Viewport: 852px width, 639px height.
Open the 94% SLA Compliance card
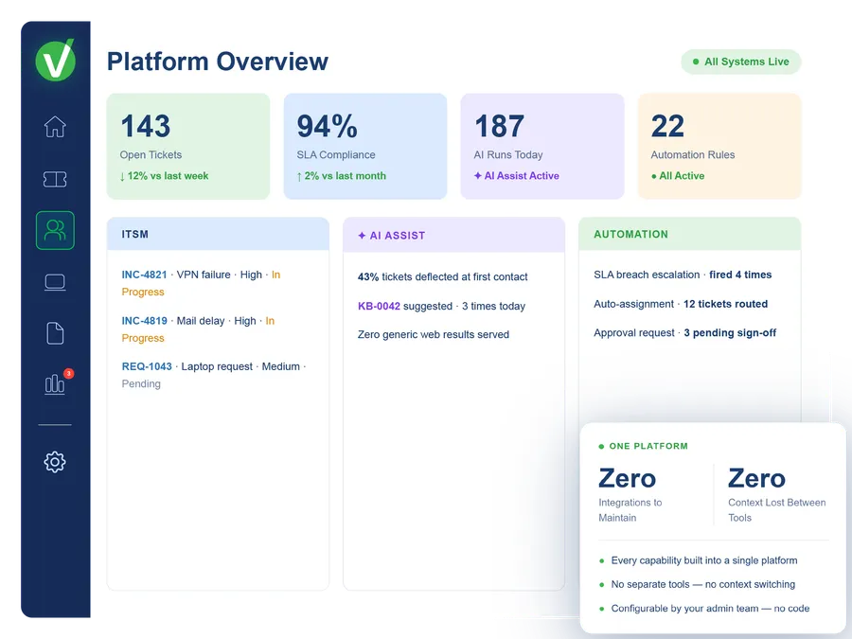[x=365, y=146]
